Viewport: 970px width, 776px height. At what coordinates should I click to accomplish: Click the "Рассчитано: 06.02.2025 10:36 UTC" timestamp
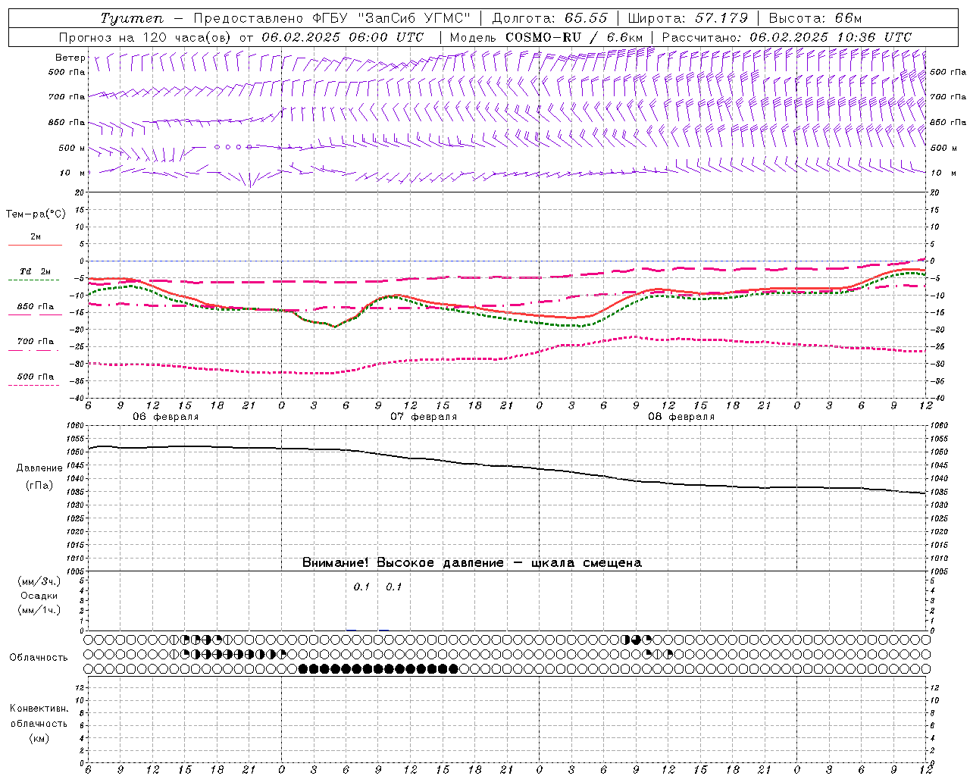click(x=787, y=37)
